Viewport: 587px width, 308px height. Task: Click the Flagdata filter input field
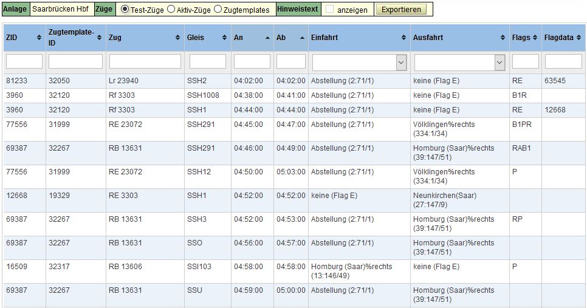pyautogui.click(x=563, y=62)
